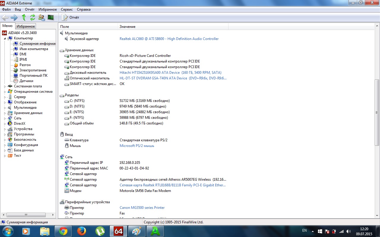Click the Значение column header
The image size is (380, 237).
[x=173, y=27]
